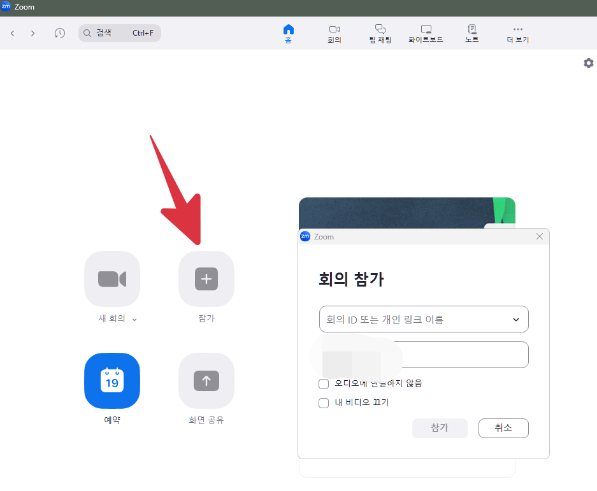
Task: Open the Notes section
Action: 471,32
